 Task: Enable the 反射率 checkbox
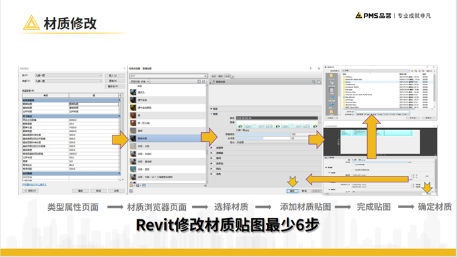coord(214,147)
